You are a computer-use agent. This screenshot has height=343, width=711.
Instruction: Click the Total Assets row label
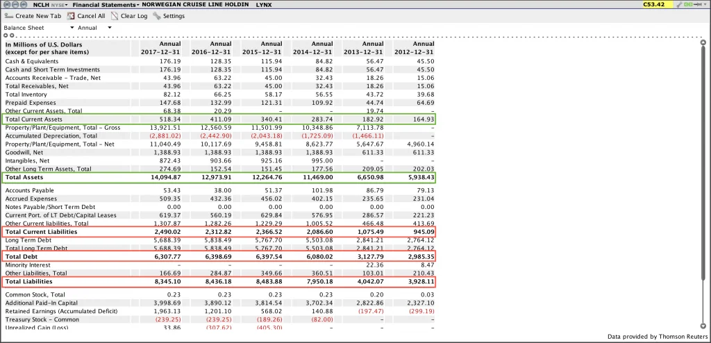click(x=24, y=177)
